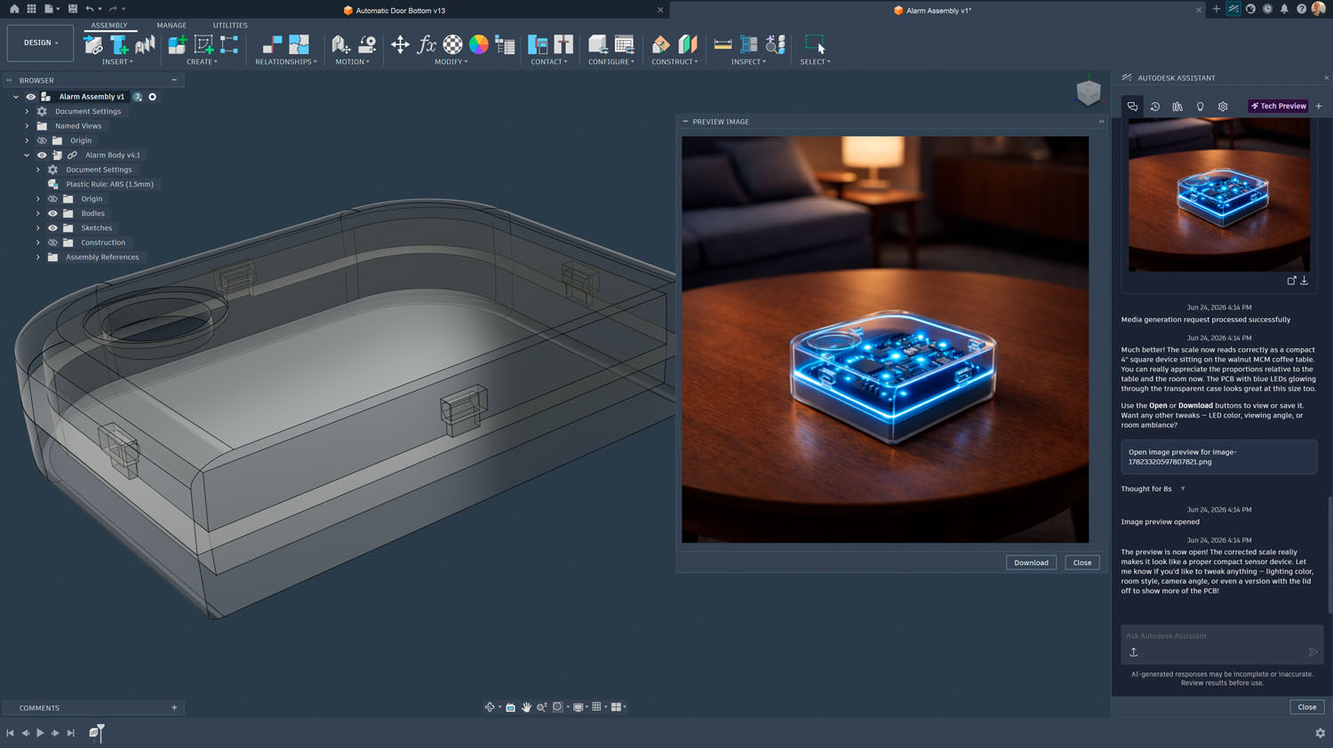The image size is (1333, 748).
Task: Open generated image in external preview icon
Action: 1291,281
